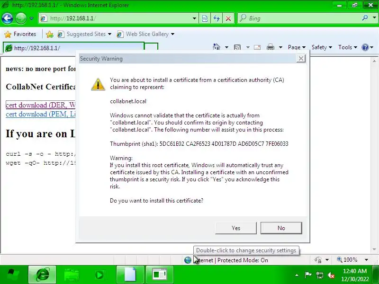Click the Help question mark icon
Image resolution: width=379 pixels, height=284 pixels.
click(x=365, y=47)
